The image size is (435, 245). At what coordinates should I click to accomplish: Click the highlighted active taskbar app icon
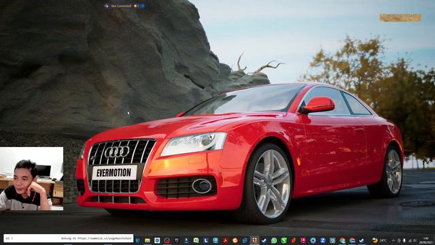click(x=254, y=240)
